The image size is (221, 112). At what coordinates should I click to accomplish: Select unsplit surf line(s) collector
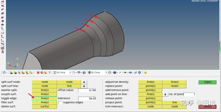[x=45, y=94]
